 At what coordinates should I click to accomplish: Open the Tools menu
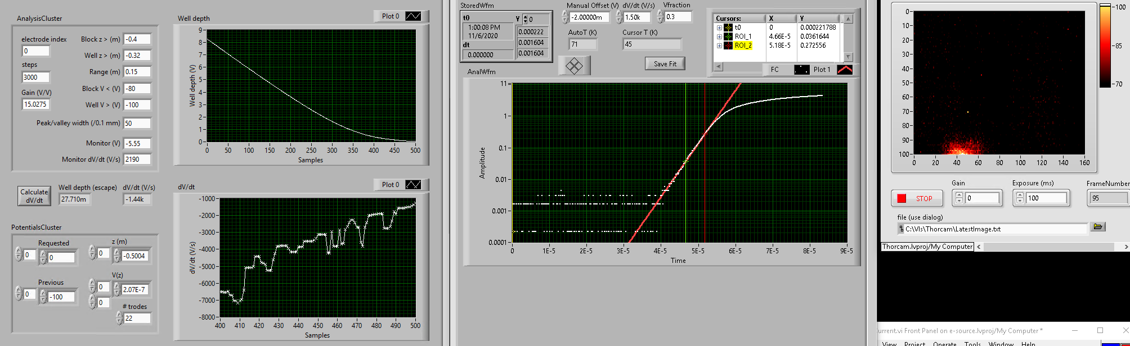point(972,343)
